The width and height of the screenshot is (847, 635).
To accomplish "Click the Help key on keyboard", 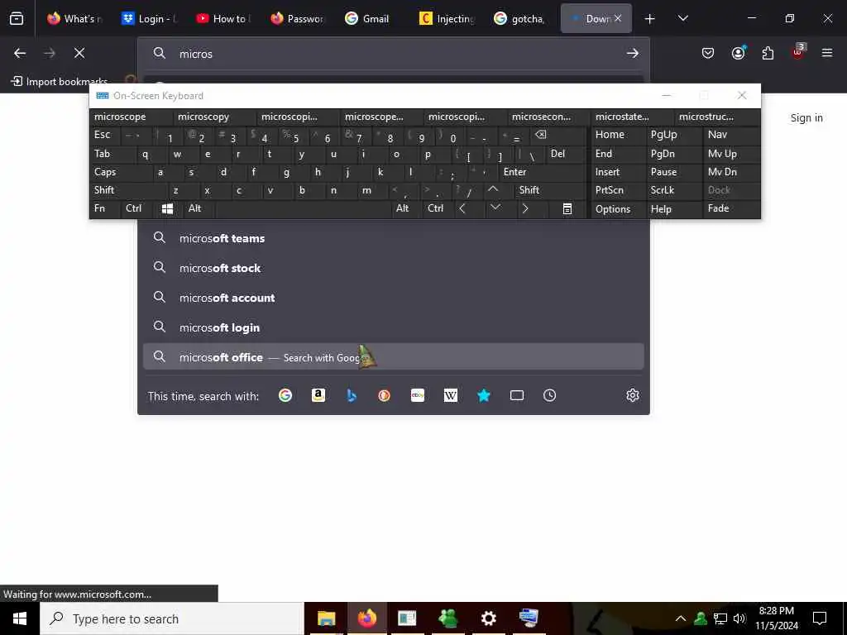I will [x=673, y=209].
